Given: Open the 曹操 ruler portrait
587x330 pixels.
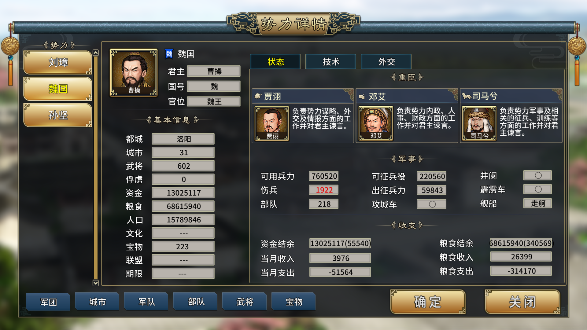Looking at the screenshot, I should click(134, 73).
